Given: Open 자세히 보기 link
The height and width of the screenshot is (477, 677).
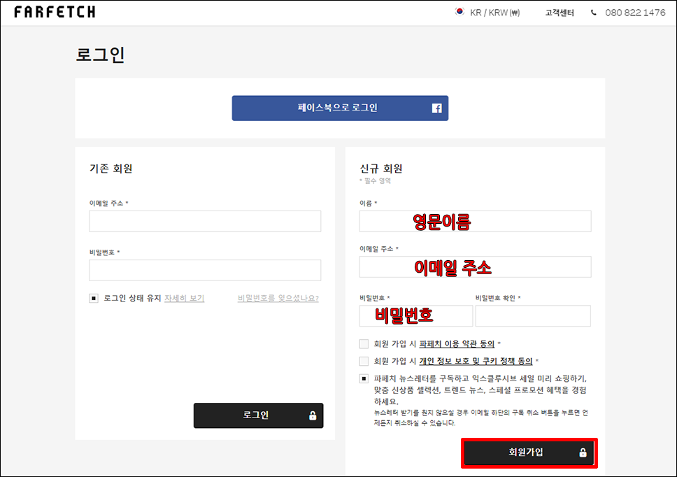Looking at the screenshot, I should coord(185,298).
